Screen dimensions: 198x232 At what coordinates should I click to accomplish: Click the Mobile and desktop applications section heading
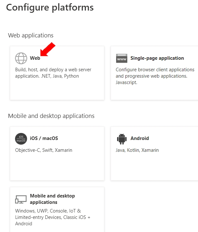point(51,116)
